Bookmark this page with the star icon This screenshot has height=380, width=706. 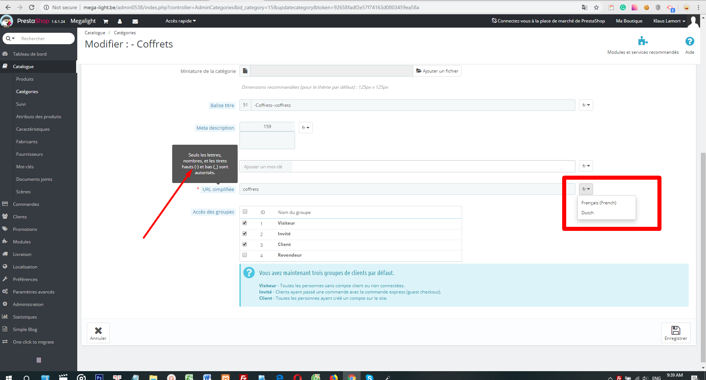[596, 7]
